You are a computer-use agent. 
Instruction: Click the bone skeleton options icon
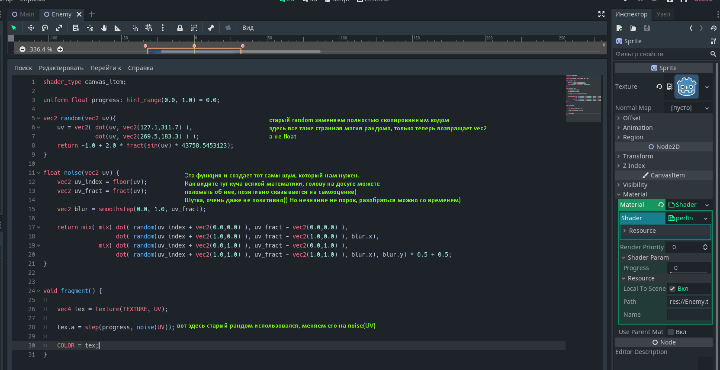[211, 28]
